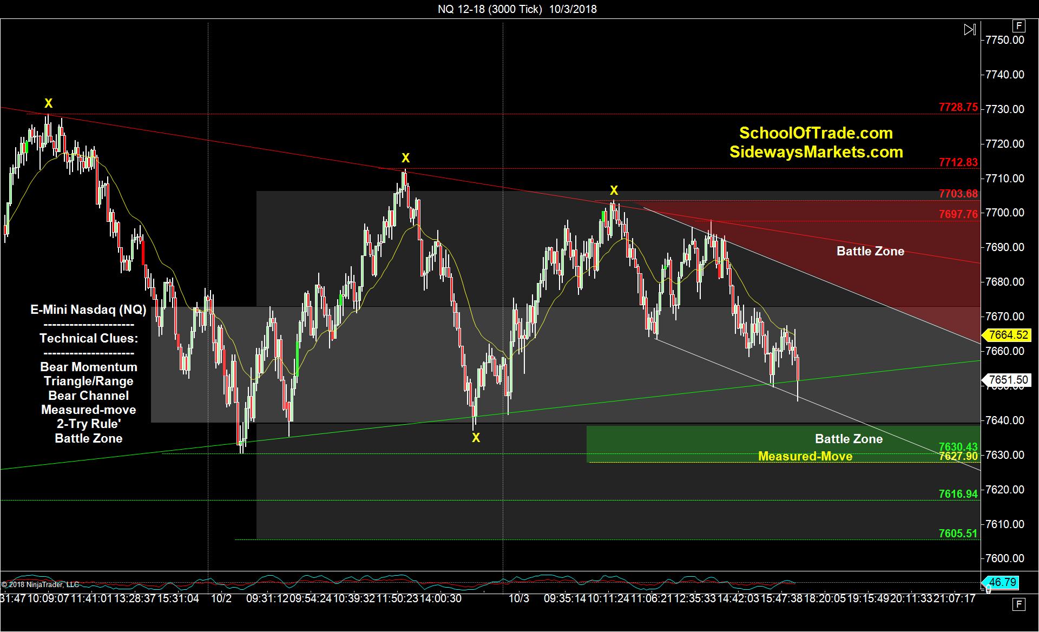Click the 7600.00 price axis label

click(1005, 558)
